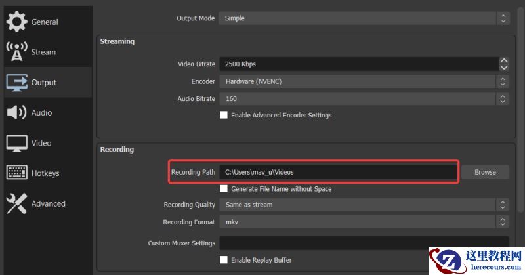Click Audio Bitrate dropdown arrows

point(503,99)
